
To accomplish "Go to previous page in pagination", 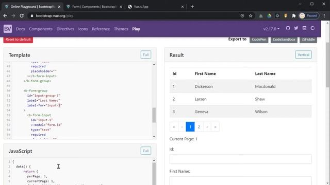I will [x=182, y=127].
